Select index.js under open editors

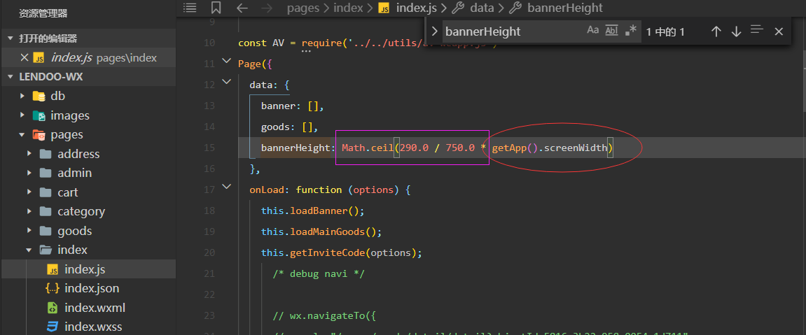pos(88,57)
